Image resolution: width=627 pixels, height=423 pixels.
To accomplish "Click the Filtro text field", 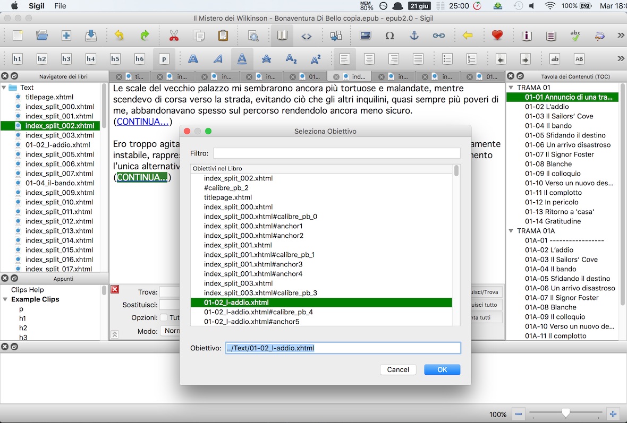I will [x=336, y=153].
